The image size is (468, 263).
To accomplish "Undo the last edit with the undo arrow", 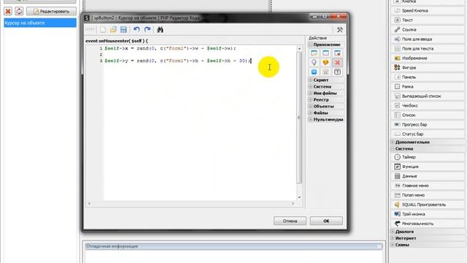I will pos(137,29).
